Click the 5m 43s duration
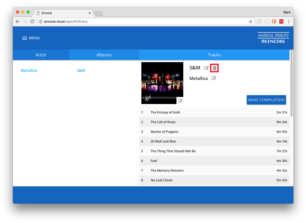This screenshot has height=223, width=306. click(282, 180)
